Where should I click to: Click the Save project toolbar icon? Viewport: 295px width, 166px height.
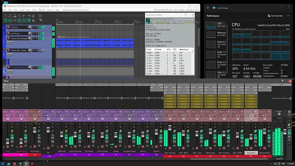click(x=15, y=16)
